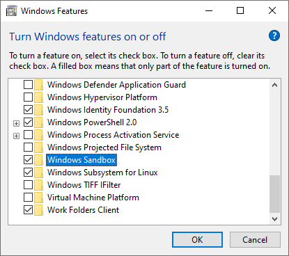Viewport: 289px width, 256px height.
Task: Click the scrollbar down arrow
Action: coord(275,219)
